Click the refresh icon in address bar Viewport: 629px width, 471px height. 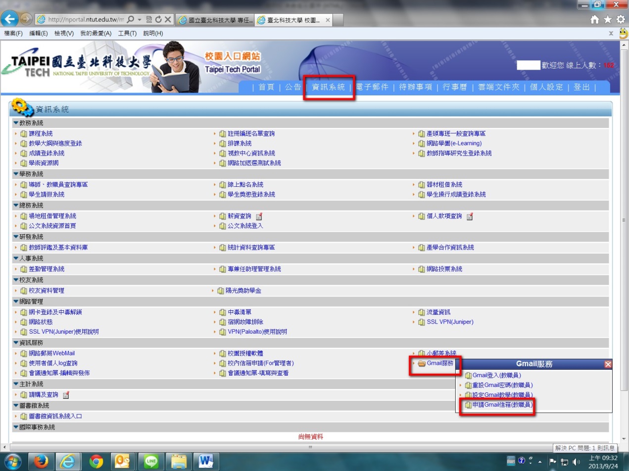(x=158, y=19)
